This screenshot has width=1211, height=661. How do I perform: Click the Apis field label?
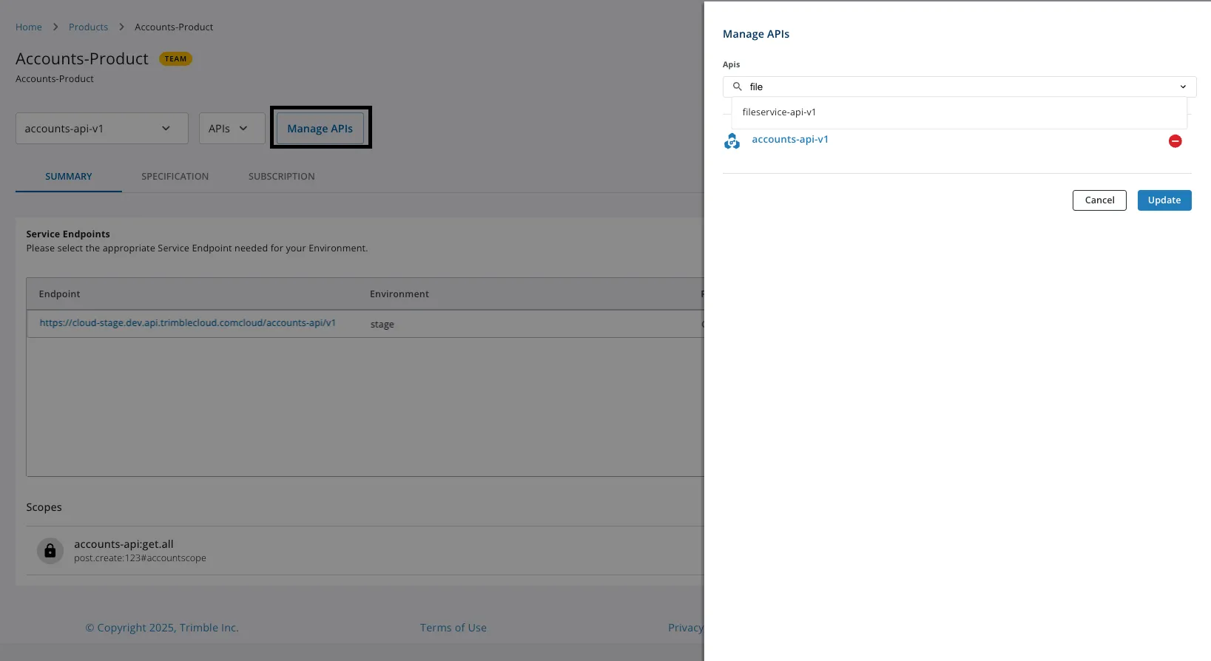click(x=731, y=65)
